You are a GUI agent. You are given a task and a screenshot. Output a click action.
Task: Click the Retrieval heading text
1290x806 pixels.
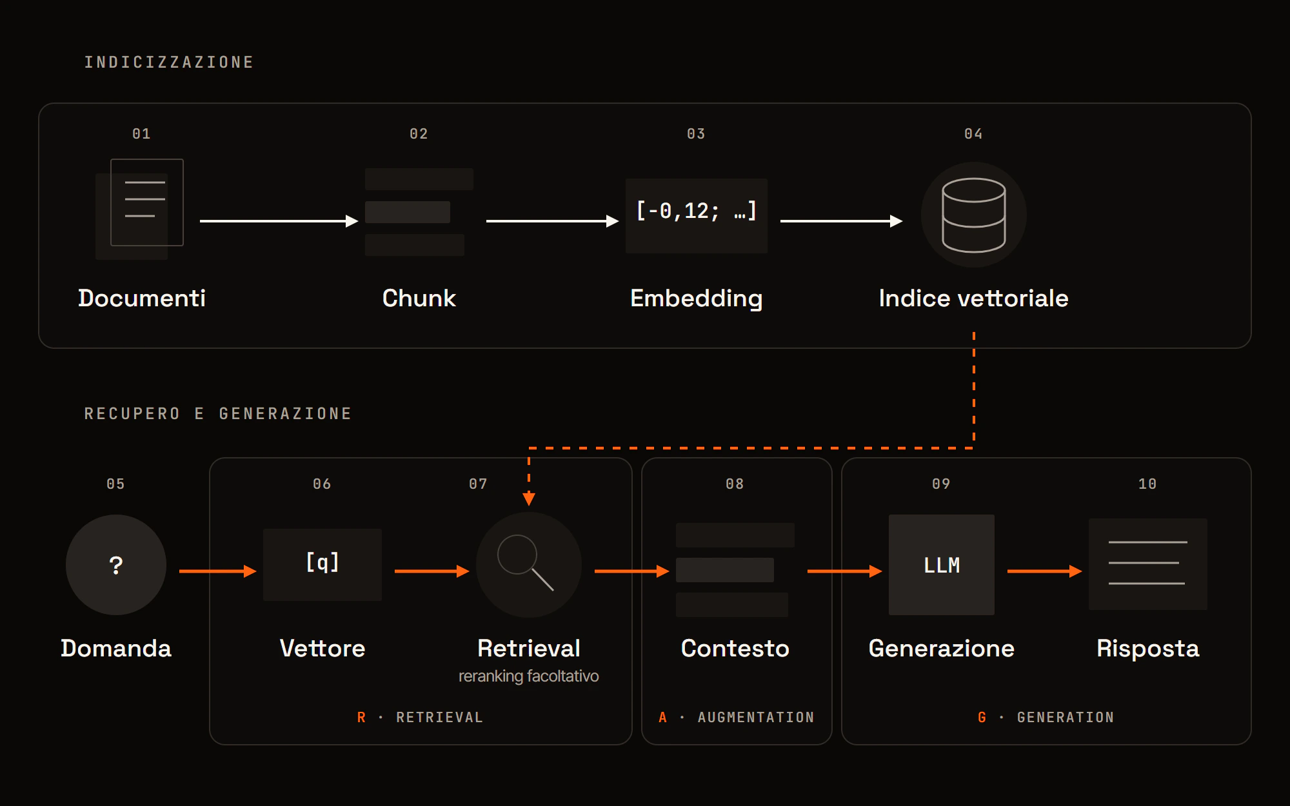tap(529, 649)
